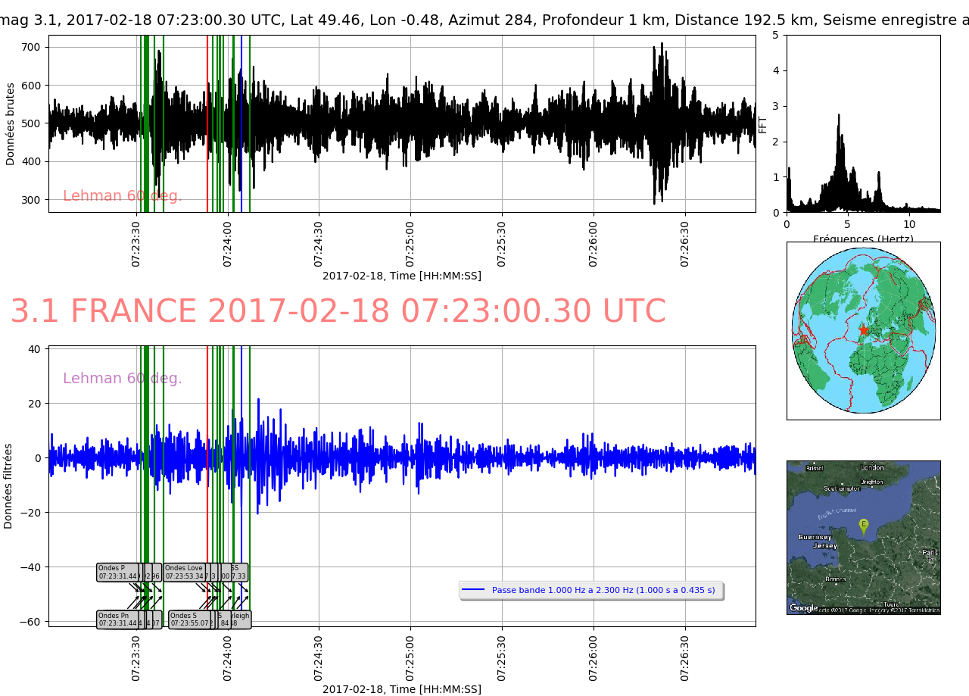Click the blue line sample in the legend

(473, 590)
